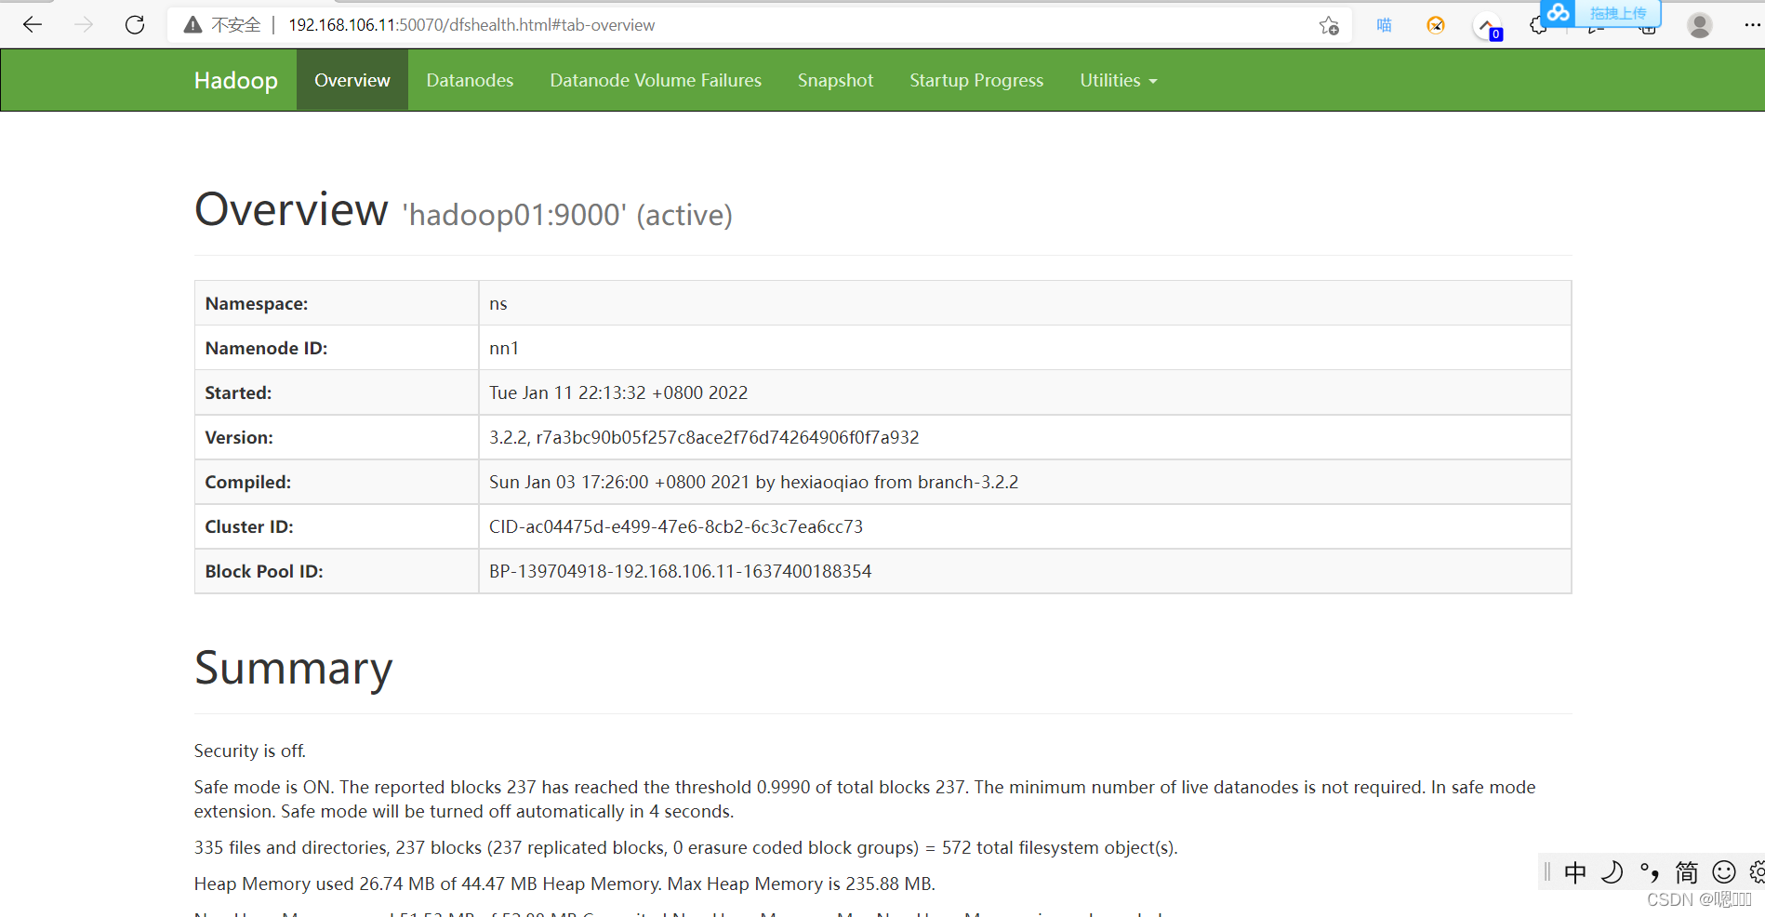The width and height of the screenshot is (1765, 917).
Task: Click the Hadoop brand link
Action: (236, 80)
